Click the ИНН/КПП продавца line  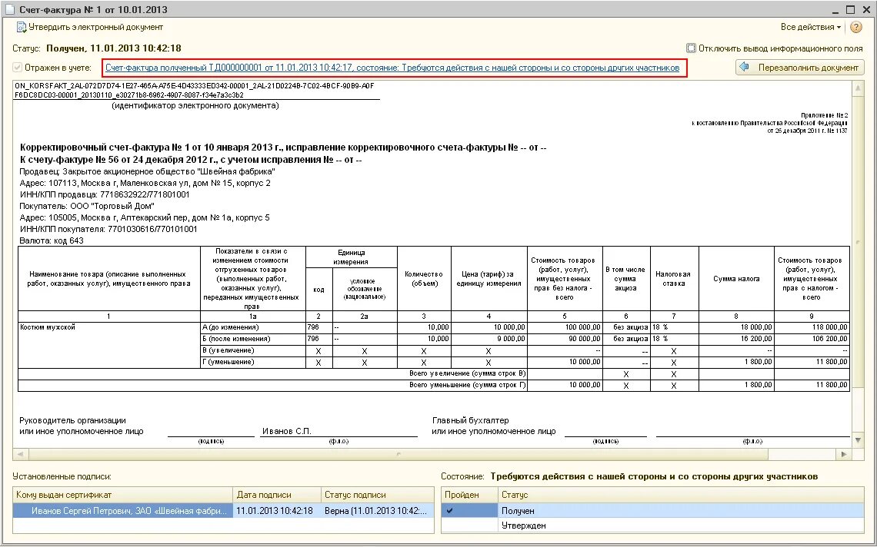[105, 195]
